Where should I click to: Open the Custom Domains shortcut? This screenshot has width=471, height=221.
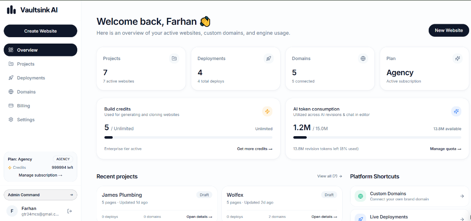pos(409,196)
